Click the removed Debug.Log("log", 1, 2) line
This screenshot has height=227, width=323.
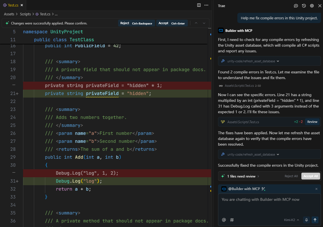click(x=117, y=173)
